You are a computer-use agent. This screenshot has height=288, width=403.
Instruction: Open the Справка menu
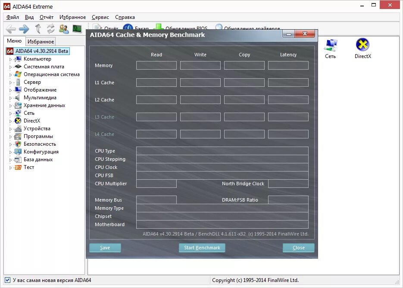coord(125,17)
